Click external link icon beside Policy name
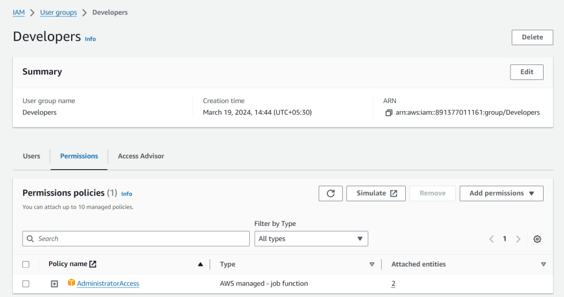Image resolution: width=564 pixels, height=297 pixels. pos(93,264)
